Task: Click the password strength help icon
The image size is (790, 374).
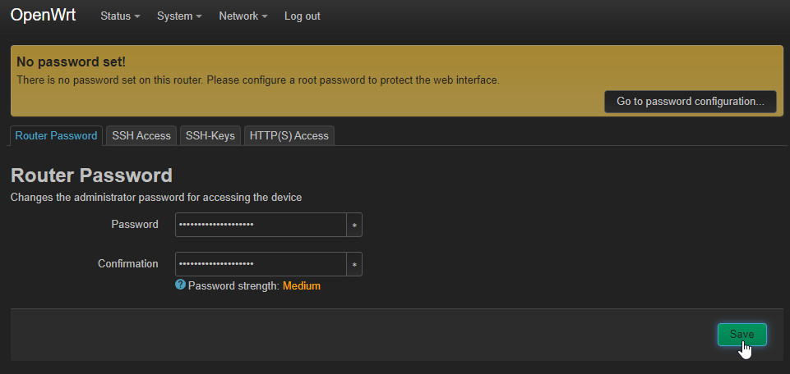Action: click(x=180, y=285)
